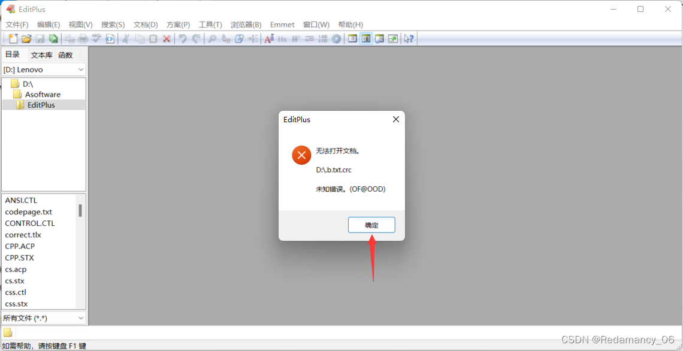
Task: Select the cs.acp file
Action: (x=16, y=269)
